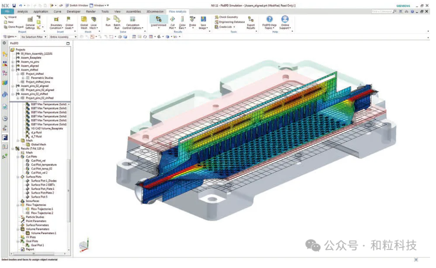
Task: Select Cut Plot_temperature in results tree
Action: click(44, 165)
